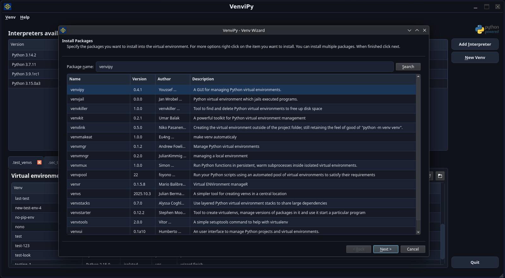Minimize the main VenviPy window

point(475,7)
